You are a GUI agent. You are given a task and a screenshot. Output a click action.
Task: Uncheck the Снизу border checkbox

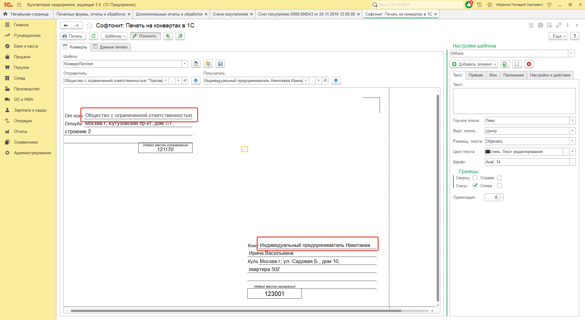click(475, 186)
